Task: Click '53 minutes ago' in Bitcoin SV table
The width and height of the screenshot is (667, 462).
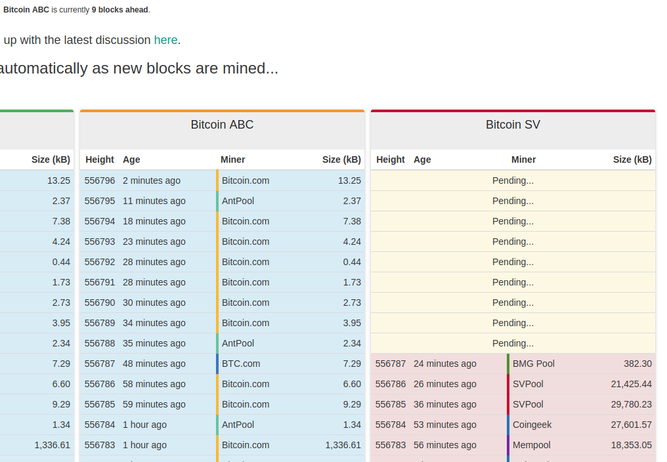Action: click(x=445, y=425)
